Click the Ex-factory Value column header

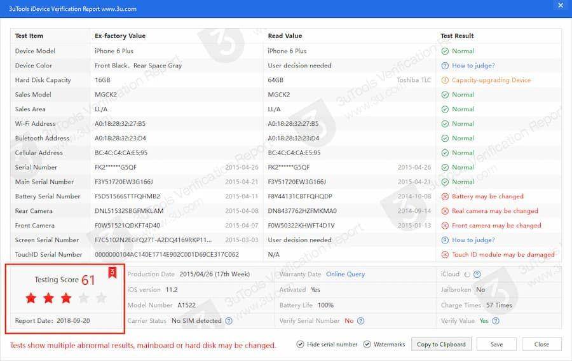(120, 36)
